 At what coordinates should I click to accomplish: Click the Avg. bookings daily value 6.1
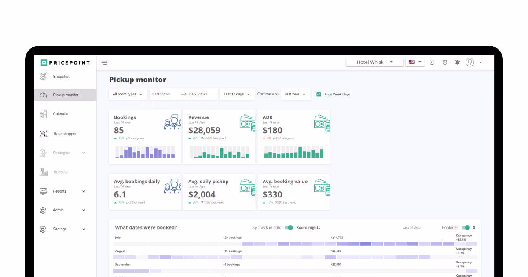(x=120, y=194)
